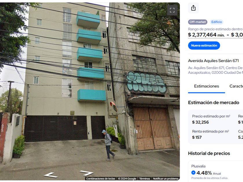Move street view with left arrow
Screen dimensions: 243x182
point(51,175)
